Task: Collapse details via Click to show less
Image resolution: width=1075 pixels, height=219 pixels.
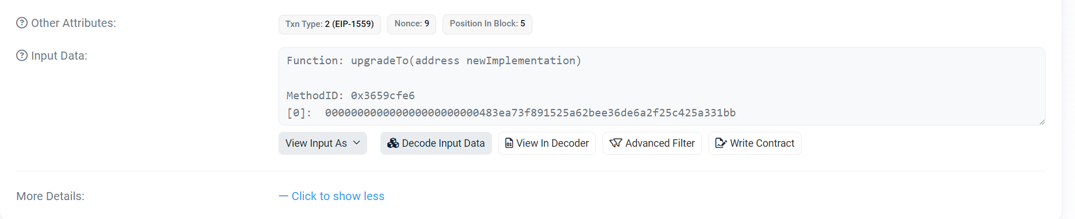Action: click(x=331, y=196)
